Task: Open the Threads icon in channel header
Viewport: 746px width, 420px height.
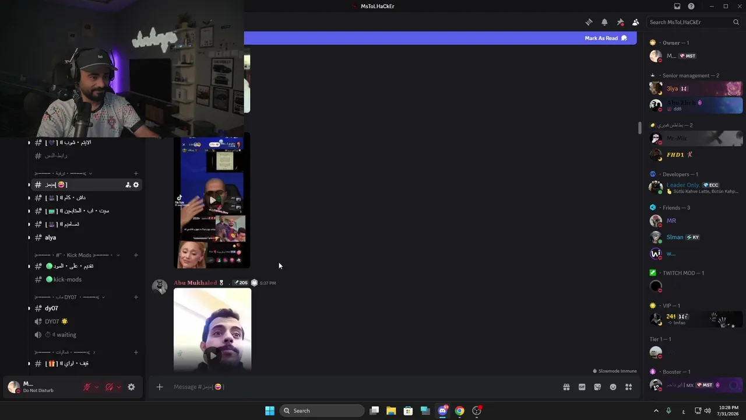Action: click(x=589, y=22)
